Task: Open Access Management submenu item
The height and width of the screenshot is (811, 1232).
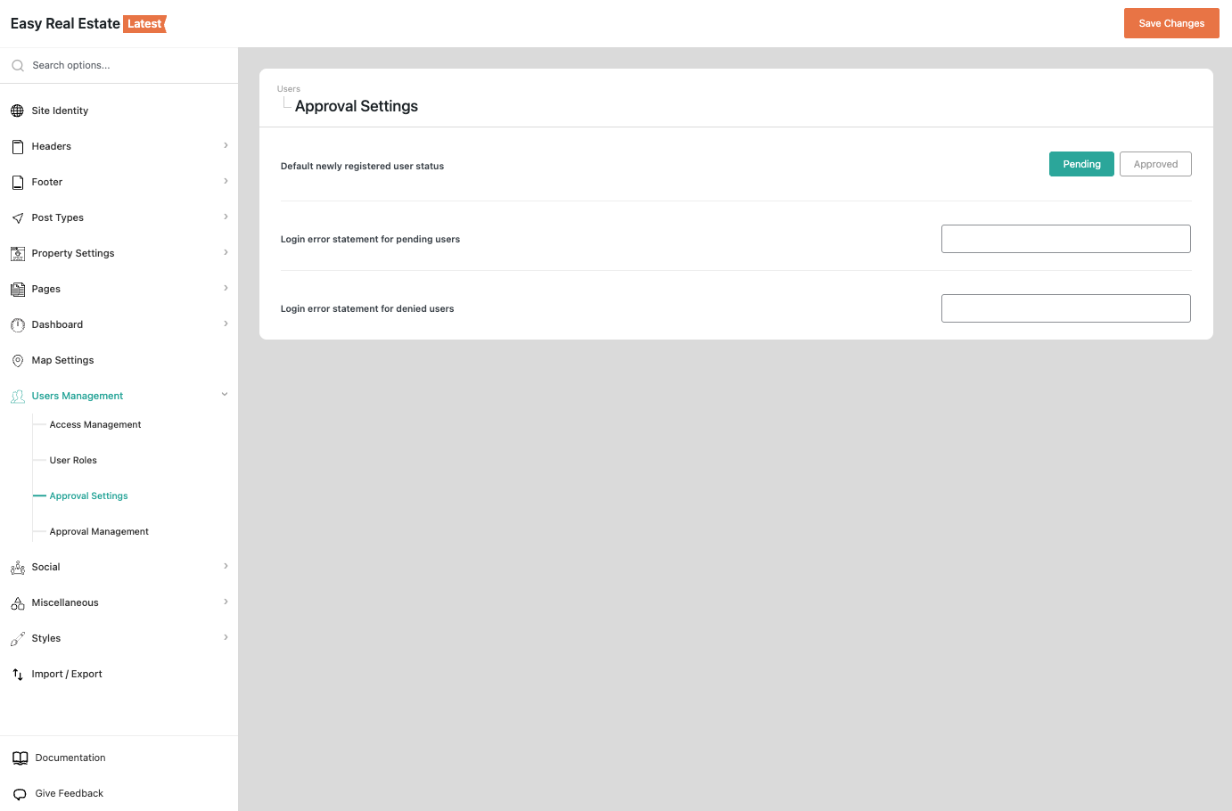Action: tap(95, 424)
